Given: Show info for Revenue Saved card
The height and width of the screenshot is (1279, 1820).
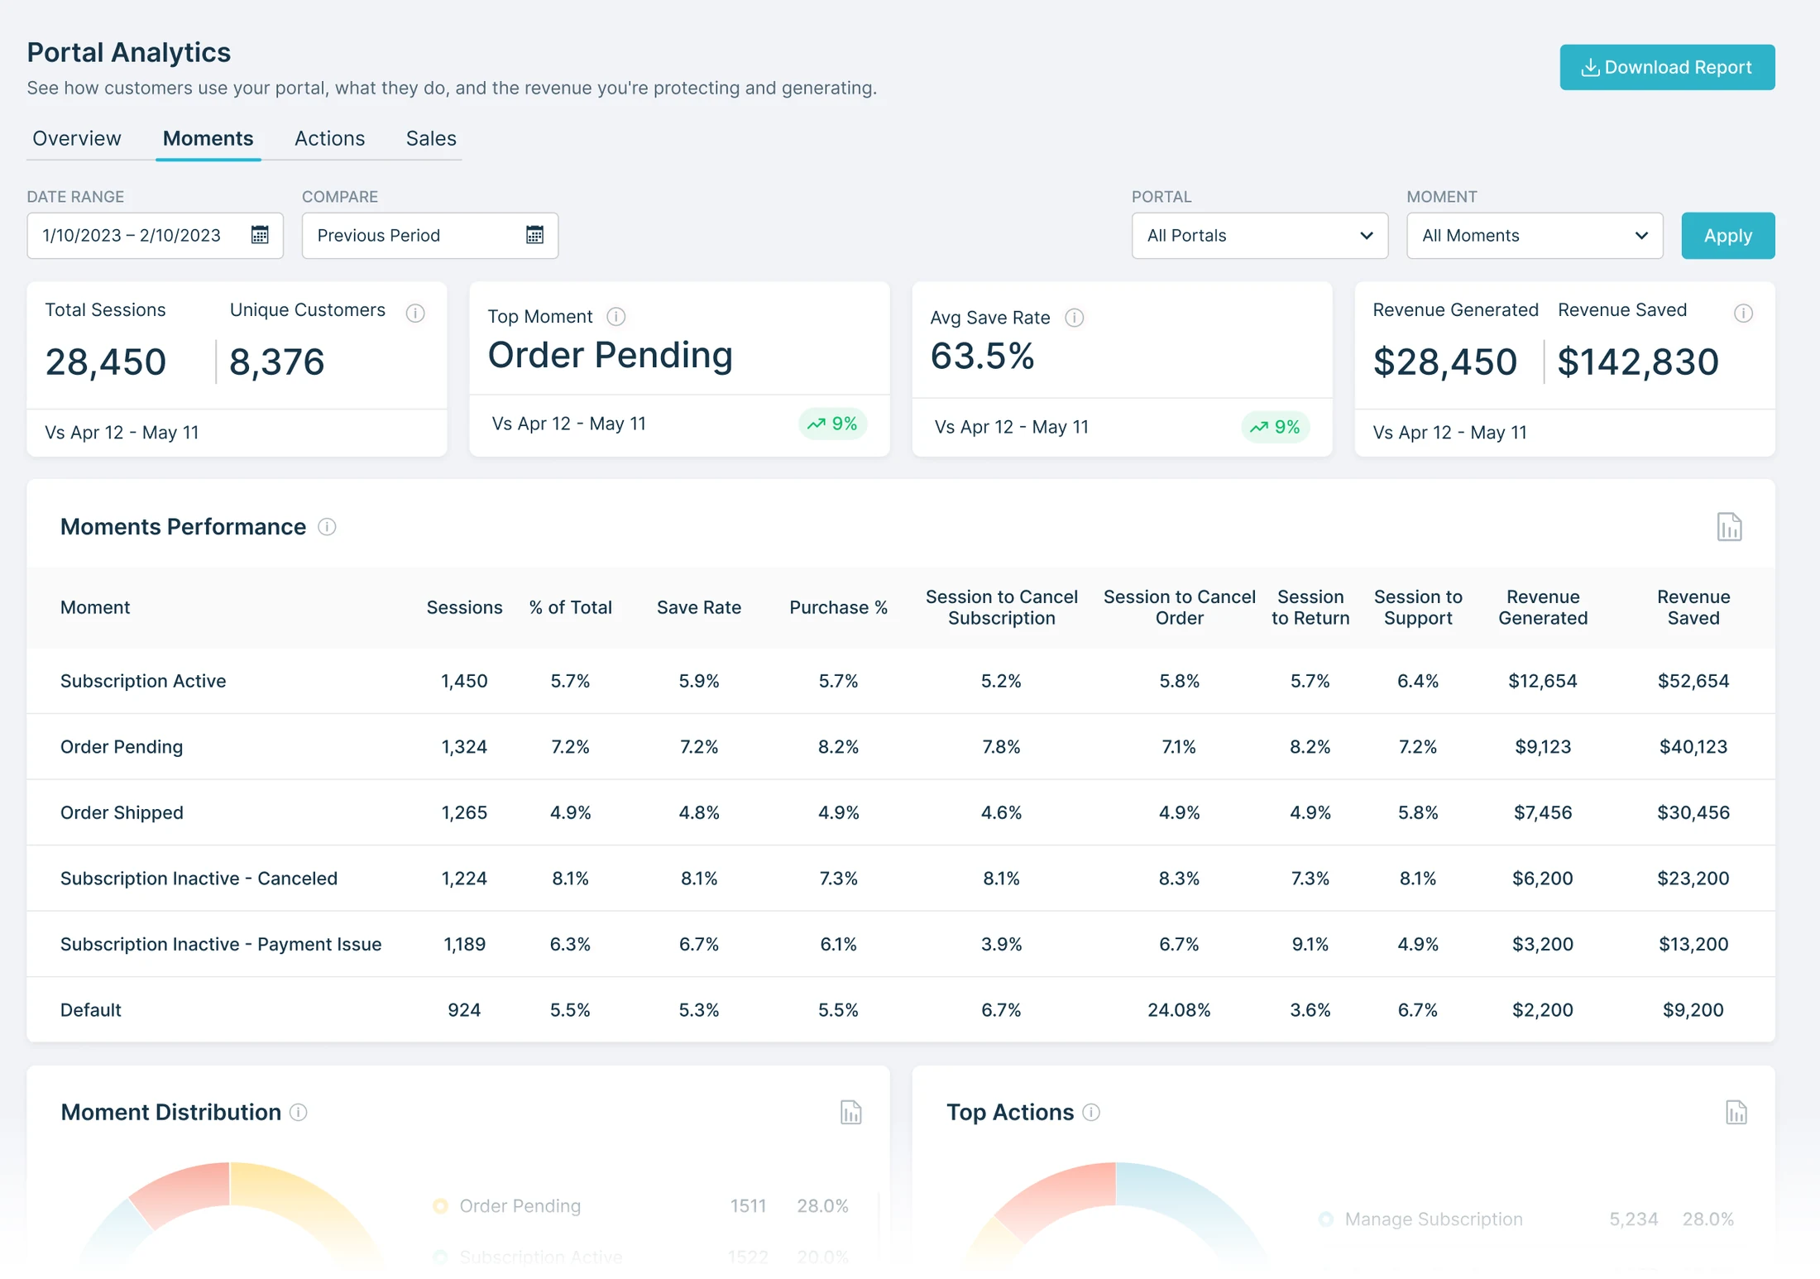Looking at the screenshot, I should tap(1743, 313).
